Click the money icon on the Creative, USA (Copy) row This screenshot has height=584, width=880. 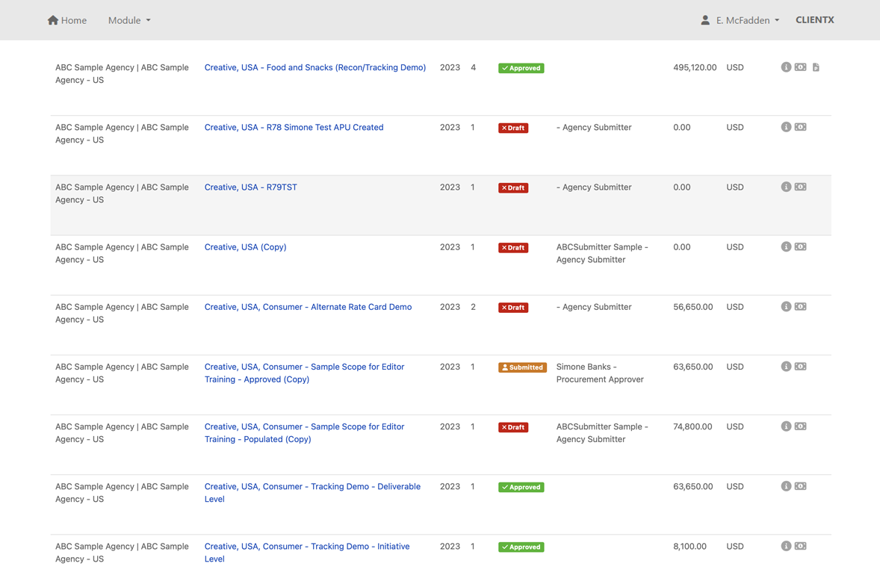pos(801,246)
